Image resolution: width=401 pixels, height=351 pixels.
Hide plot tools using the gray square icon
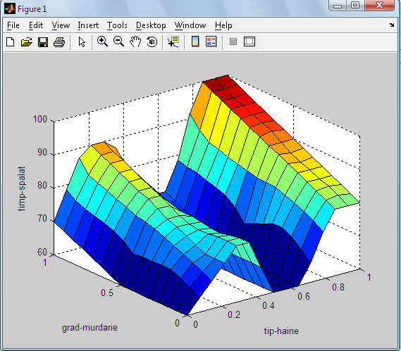coord(233,42)
